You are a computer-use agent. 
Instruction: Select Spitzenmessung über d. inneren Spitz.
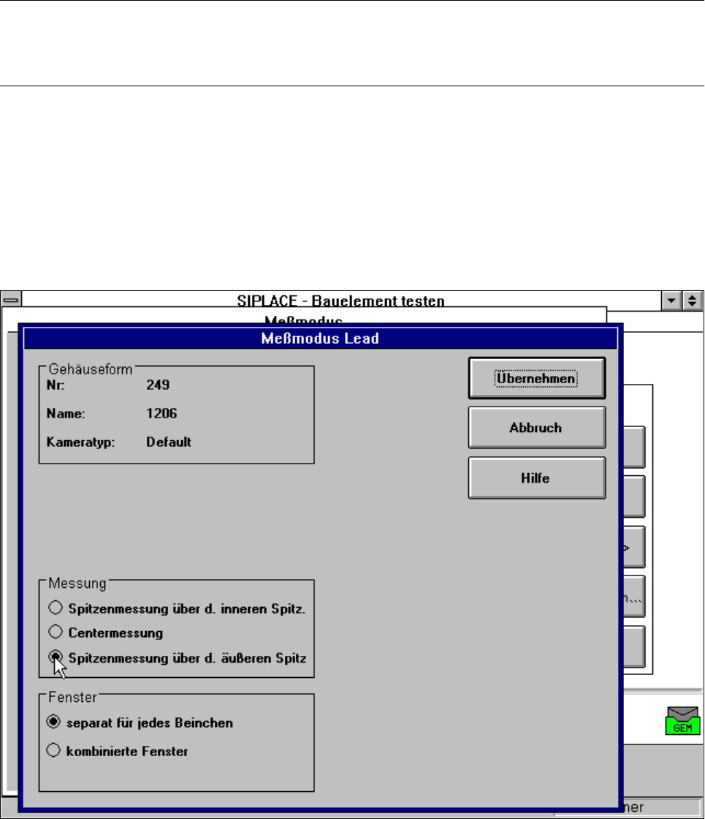tap(177, 608)
